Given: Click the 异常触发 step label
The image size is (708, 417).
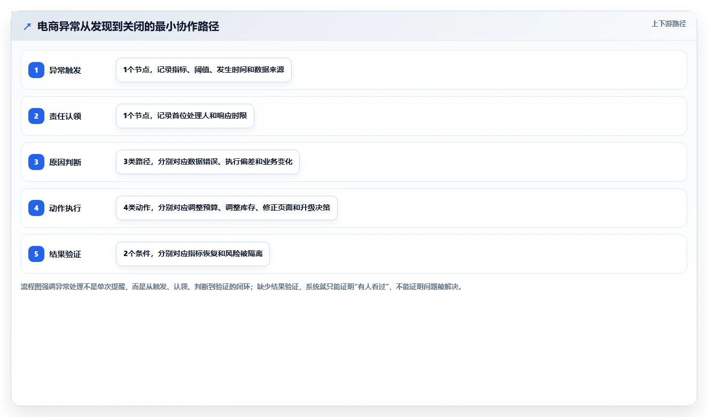Looking at the screenshot, I should (x=65, y=70).
